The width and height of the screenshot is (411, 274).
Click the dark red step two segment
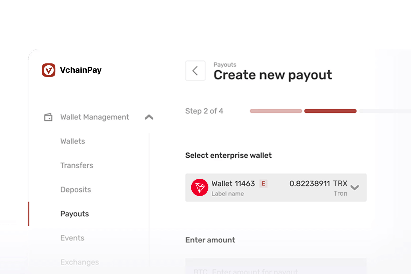click(x=330, y=111)
